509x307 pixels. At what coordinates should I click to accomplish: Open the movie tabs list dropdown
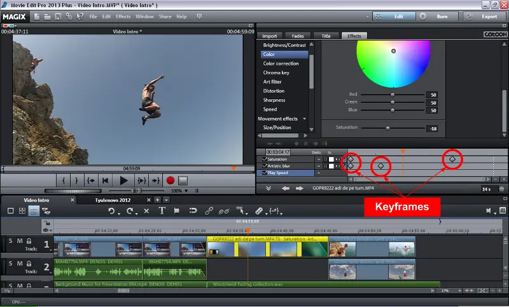[166, 200]
